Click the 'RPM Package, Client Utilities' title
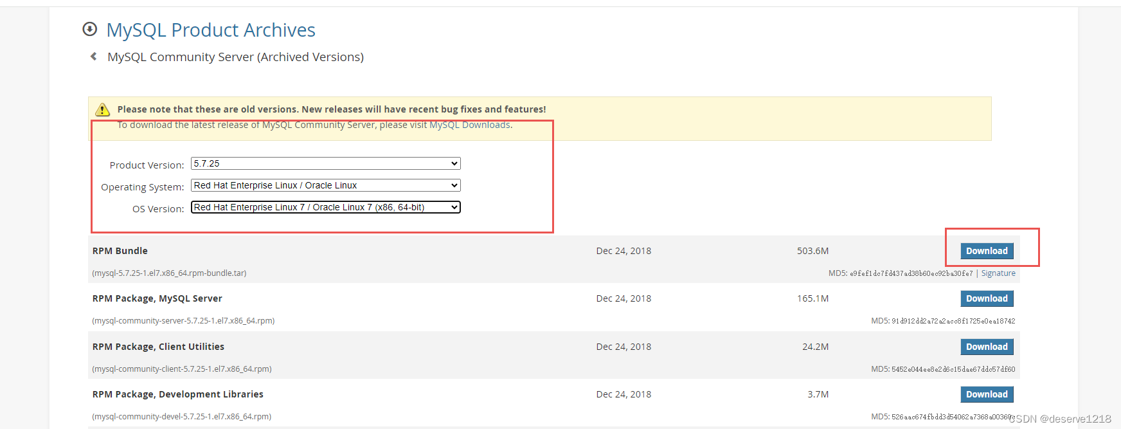The width and height of the screenshot is (1121, 429). (x=158, y=347)
